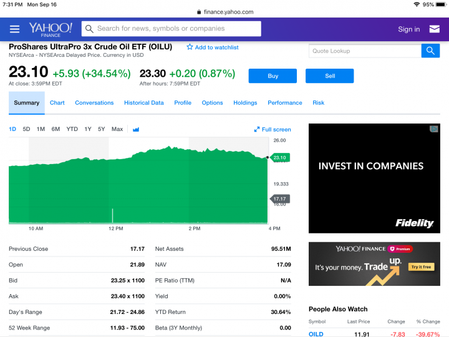The image size is (449, 337).
Task: Click the Sign in link
Action: pyautogui.click(x=408, y=29)
